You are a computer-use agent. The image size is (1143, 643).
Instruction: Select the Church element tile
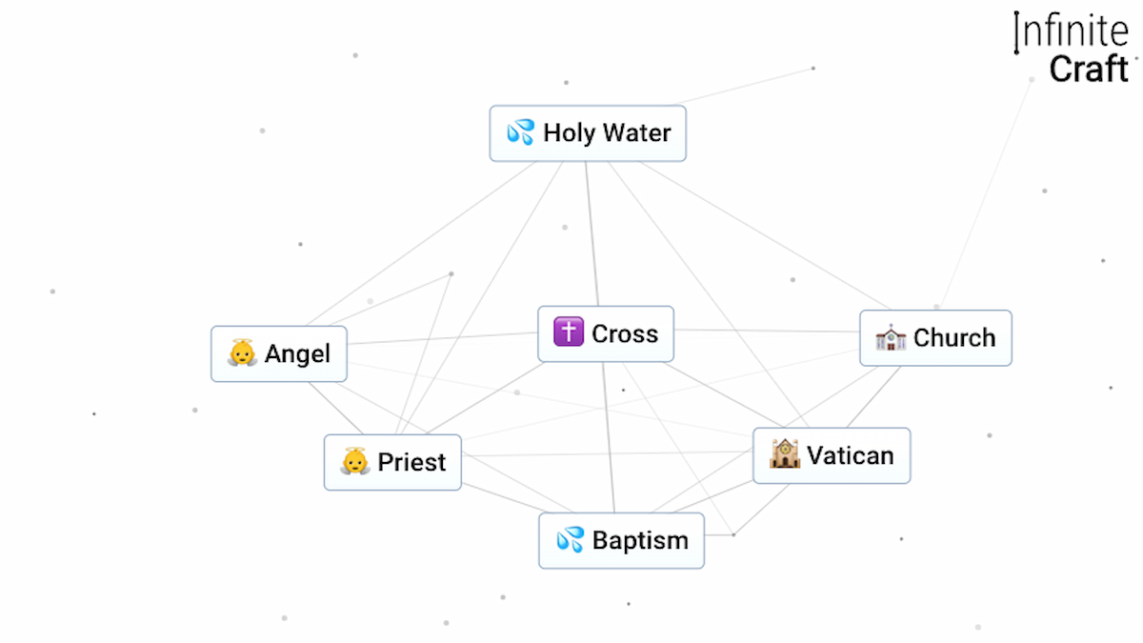coord(935,338)
